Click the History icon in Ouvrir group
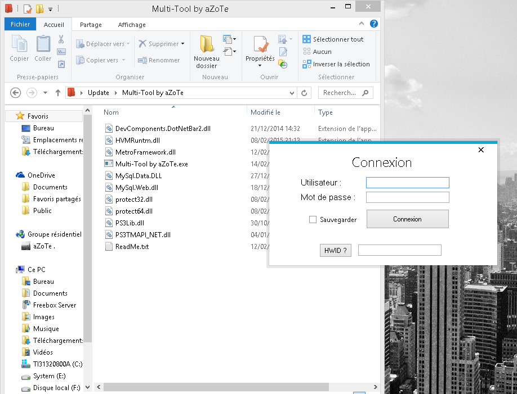517x394 pixels. (283, 64)
